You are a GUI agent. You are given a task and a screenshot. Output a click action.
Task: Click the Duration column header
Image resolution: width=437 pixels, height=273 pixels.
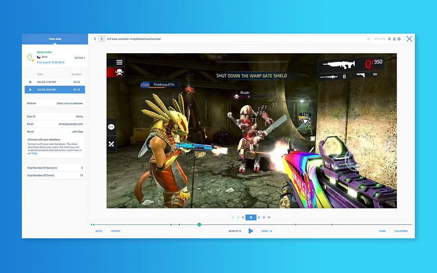[76, 74]
